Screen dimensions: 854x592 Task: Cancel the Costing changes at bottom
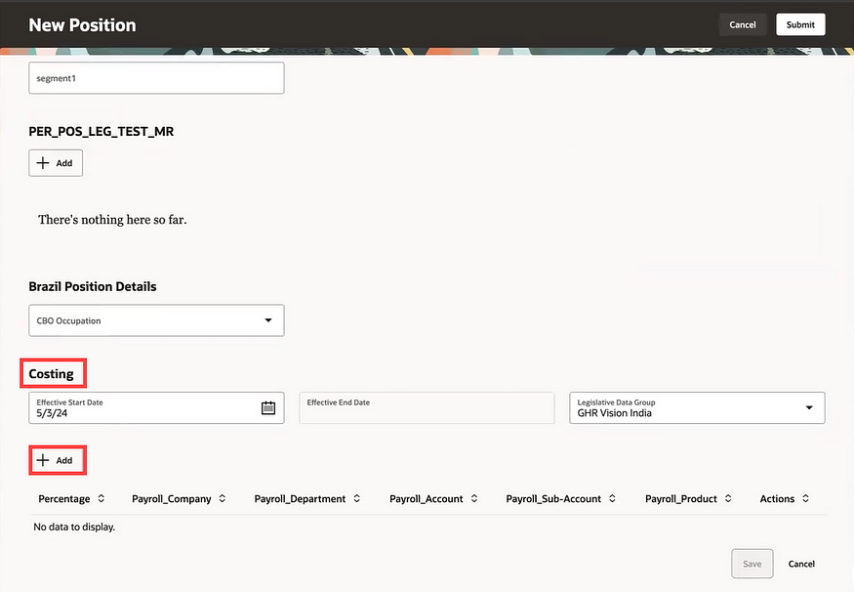point(801,564)
